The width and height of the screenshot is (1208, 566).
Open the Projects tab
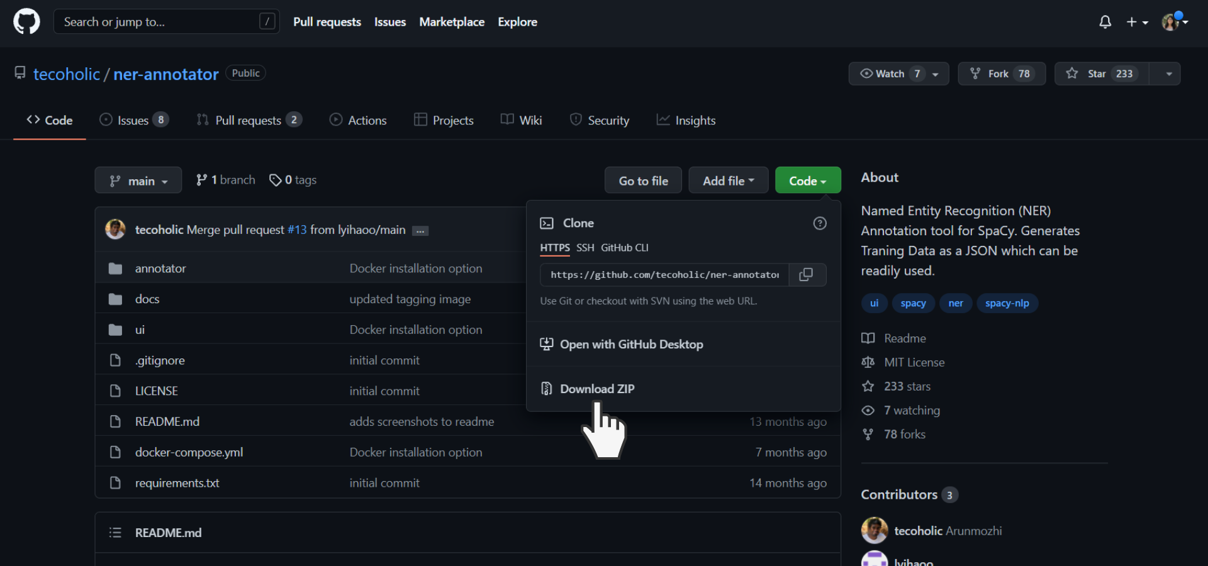[x=444, y=120]
